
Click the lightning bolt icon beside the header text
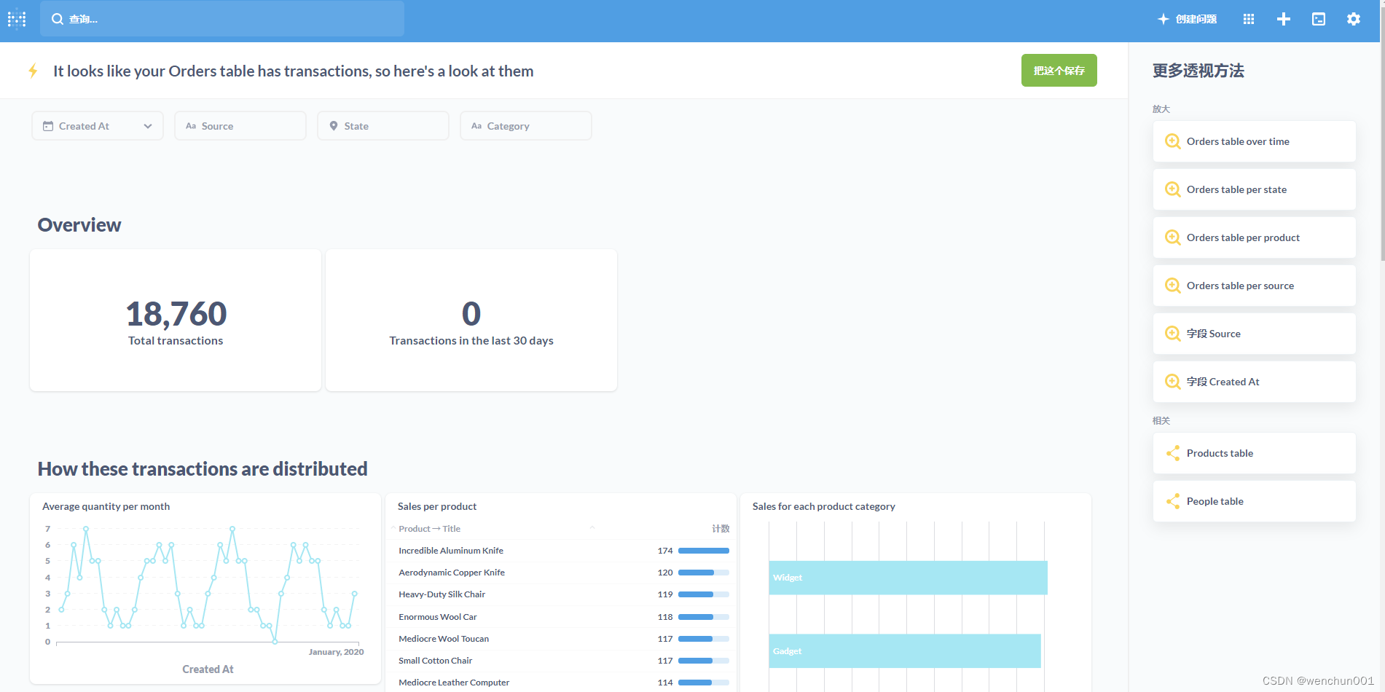(33, 71)
